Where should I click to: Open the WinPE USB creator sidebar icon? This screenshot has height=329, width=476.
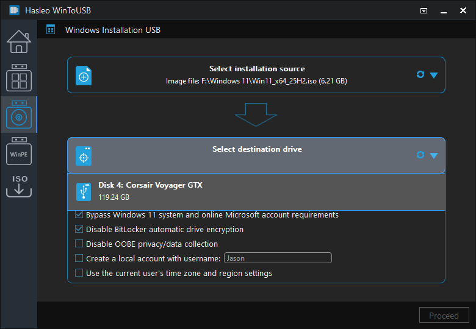19,151
